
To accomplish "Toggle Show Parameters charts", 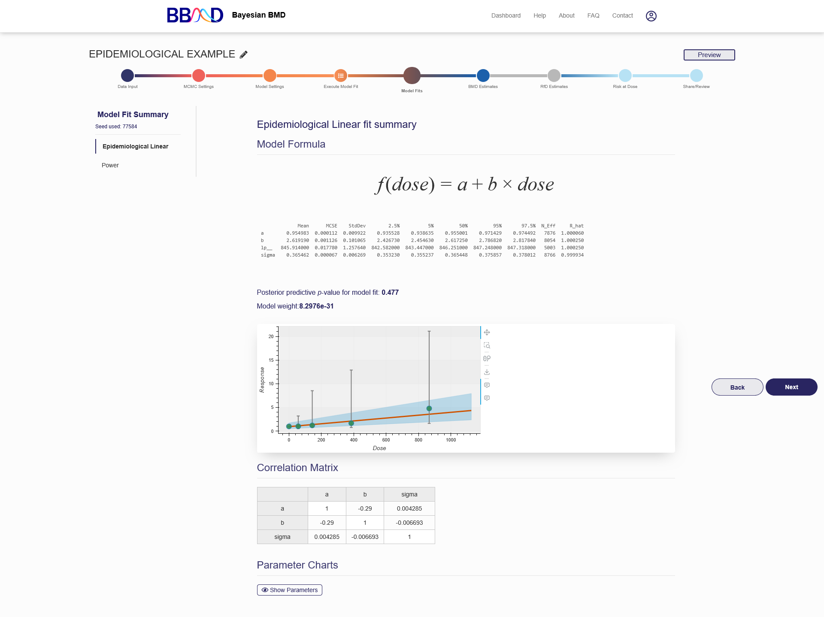I will [x=290, y=590].
